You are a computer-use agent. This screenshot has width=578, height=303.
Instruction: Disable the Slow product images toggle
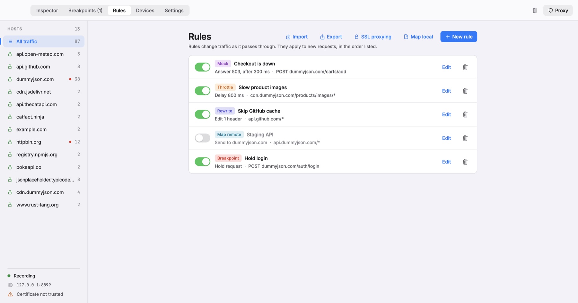pyautogui.click(x=202, y=91)
